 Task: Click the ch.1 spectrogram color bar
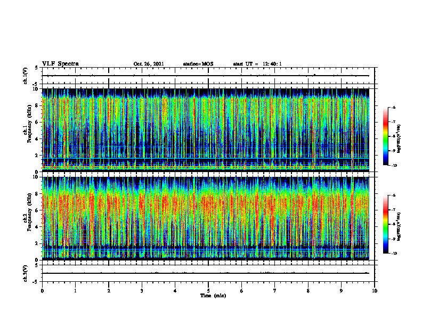[385, 136]
